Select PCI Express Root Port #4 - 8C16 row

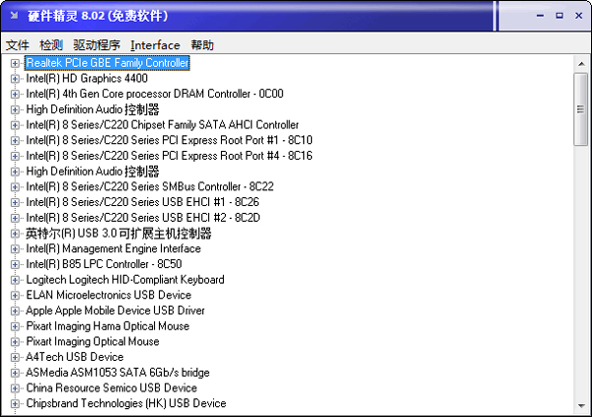169,156
